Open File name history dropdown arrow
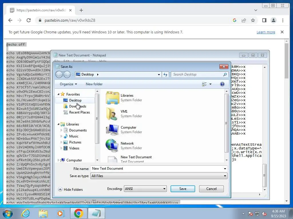Viewport: 293px width, 219px height. click(225, 169)
